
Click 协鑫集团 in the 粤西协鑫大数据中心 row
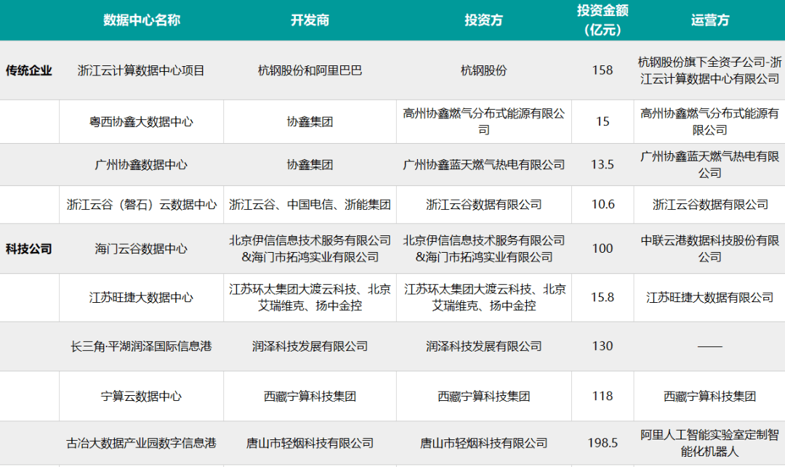click(x=310, y=121)
